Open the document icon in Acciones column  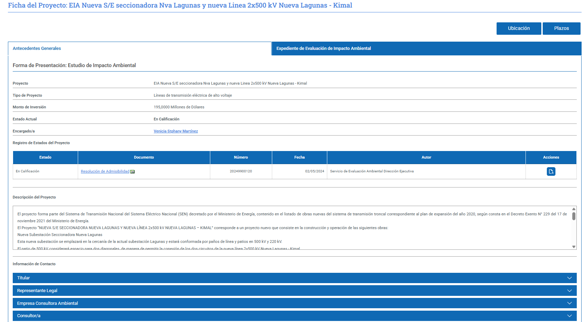pyautogui.click(x=551, y=171)
